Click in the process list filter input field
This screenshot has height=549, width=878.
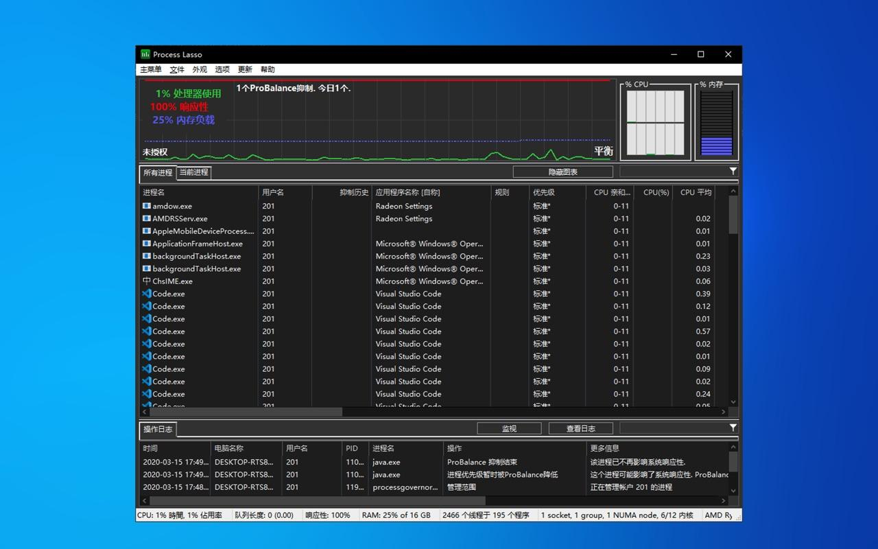(672, 172)
